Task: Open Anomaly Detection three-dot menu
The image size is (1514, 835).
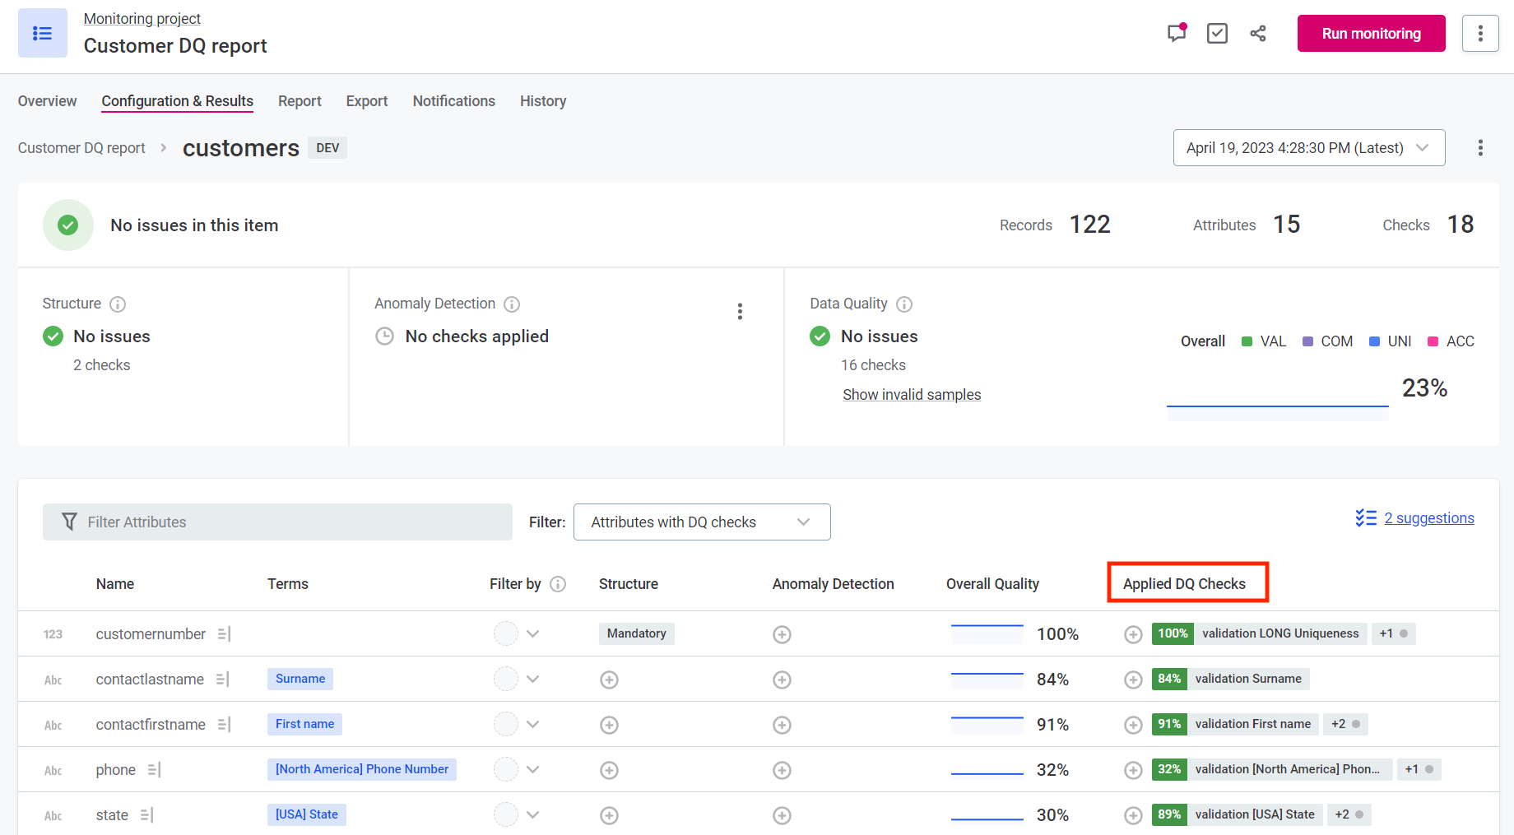Action: [740, 311]
